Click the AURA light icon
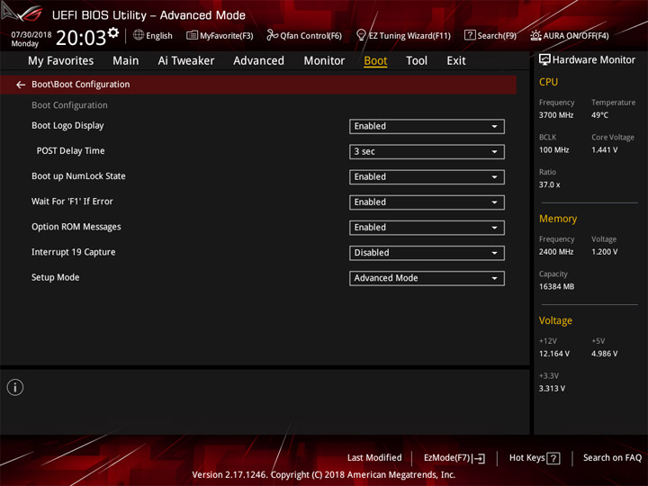The height and width of the screenshot is (486, 648). tap(535, 35)
